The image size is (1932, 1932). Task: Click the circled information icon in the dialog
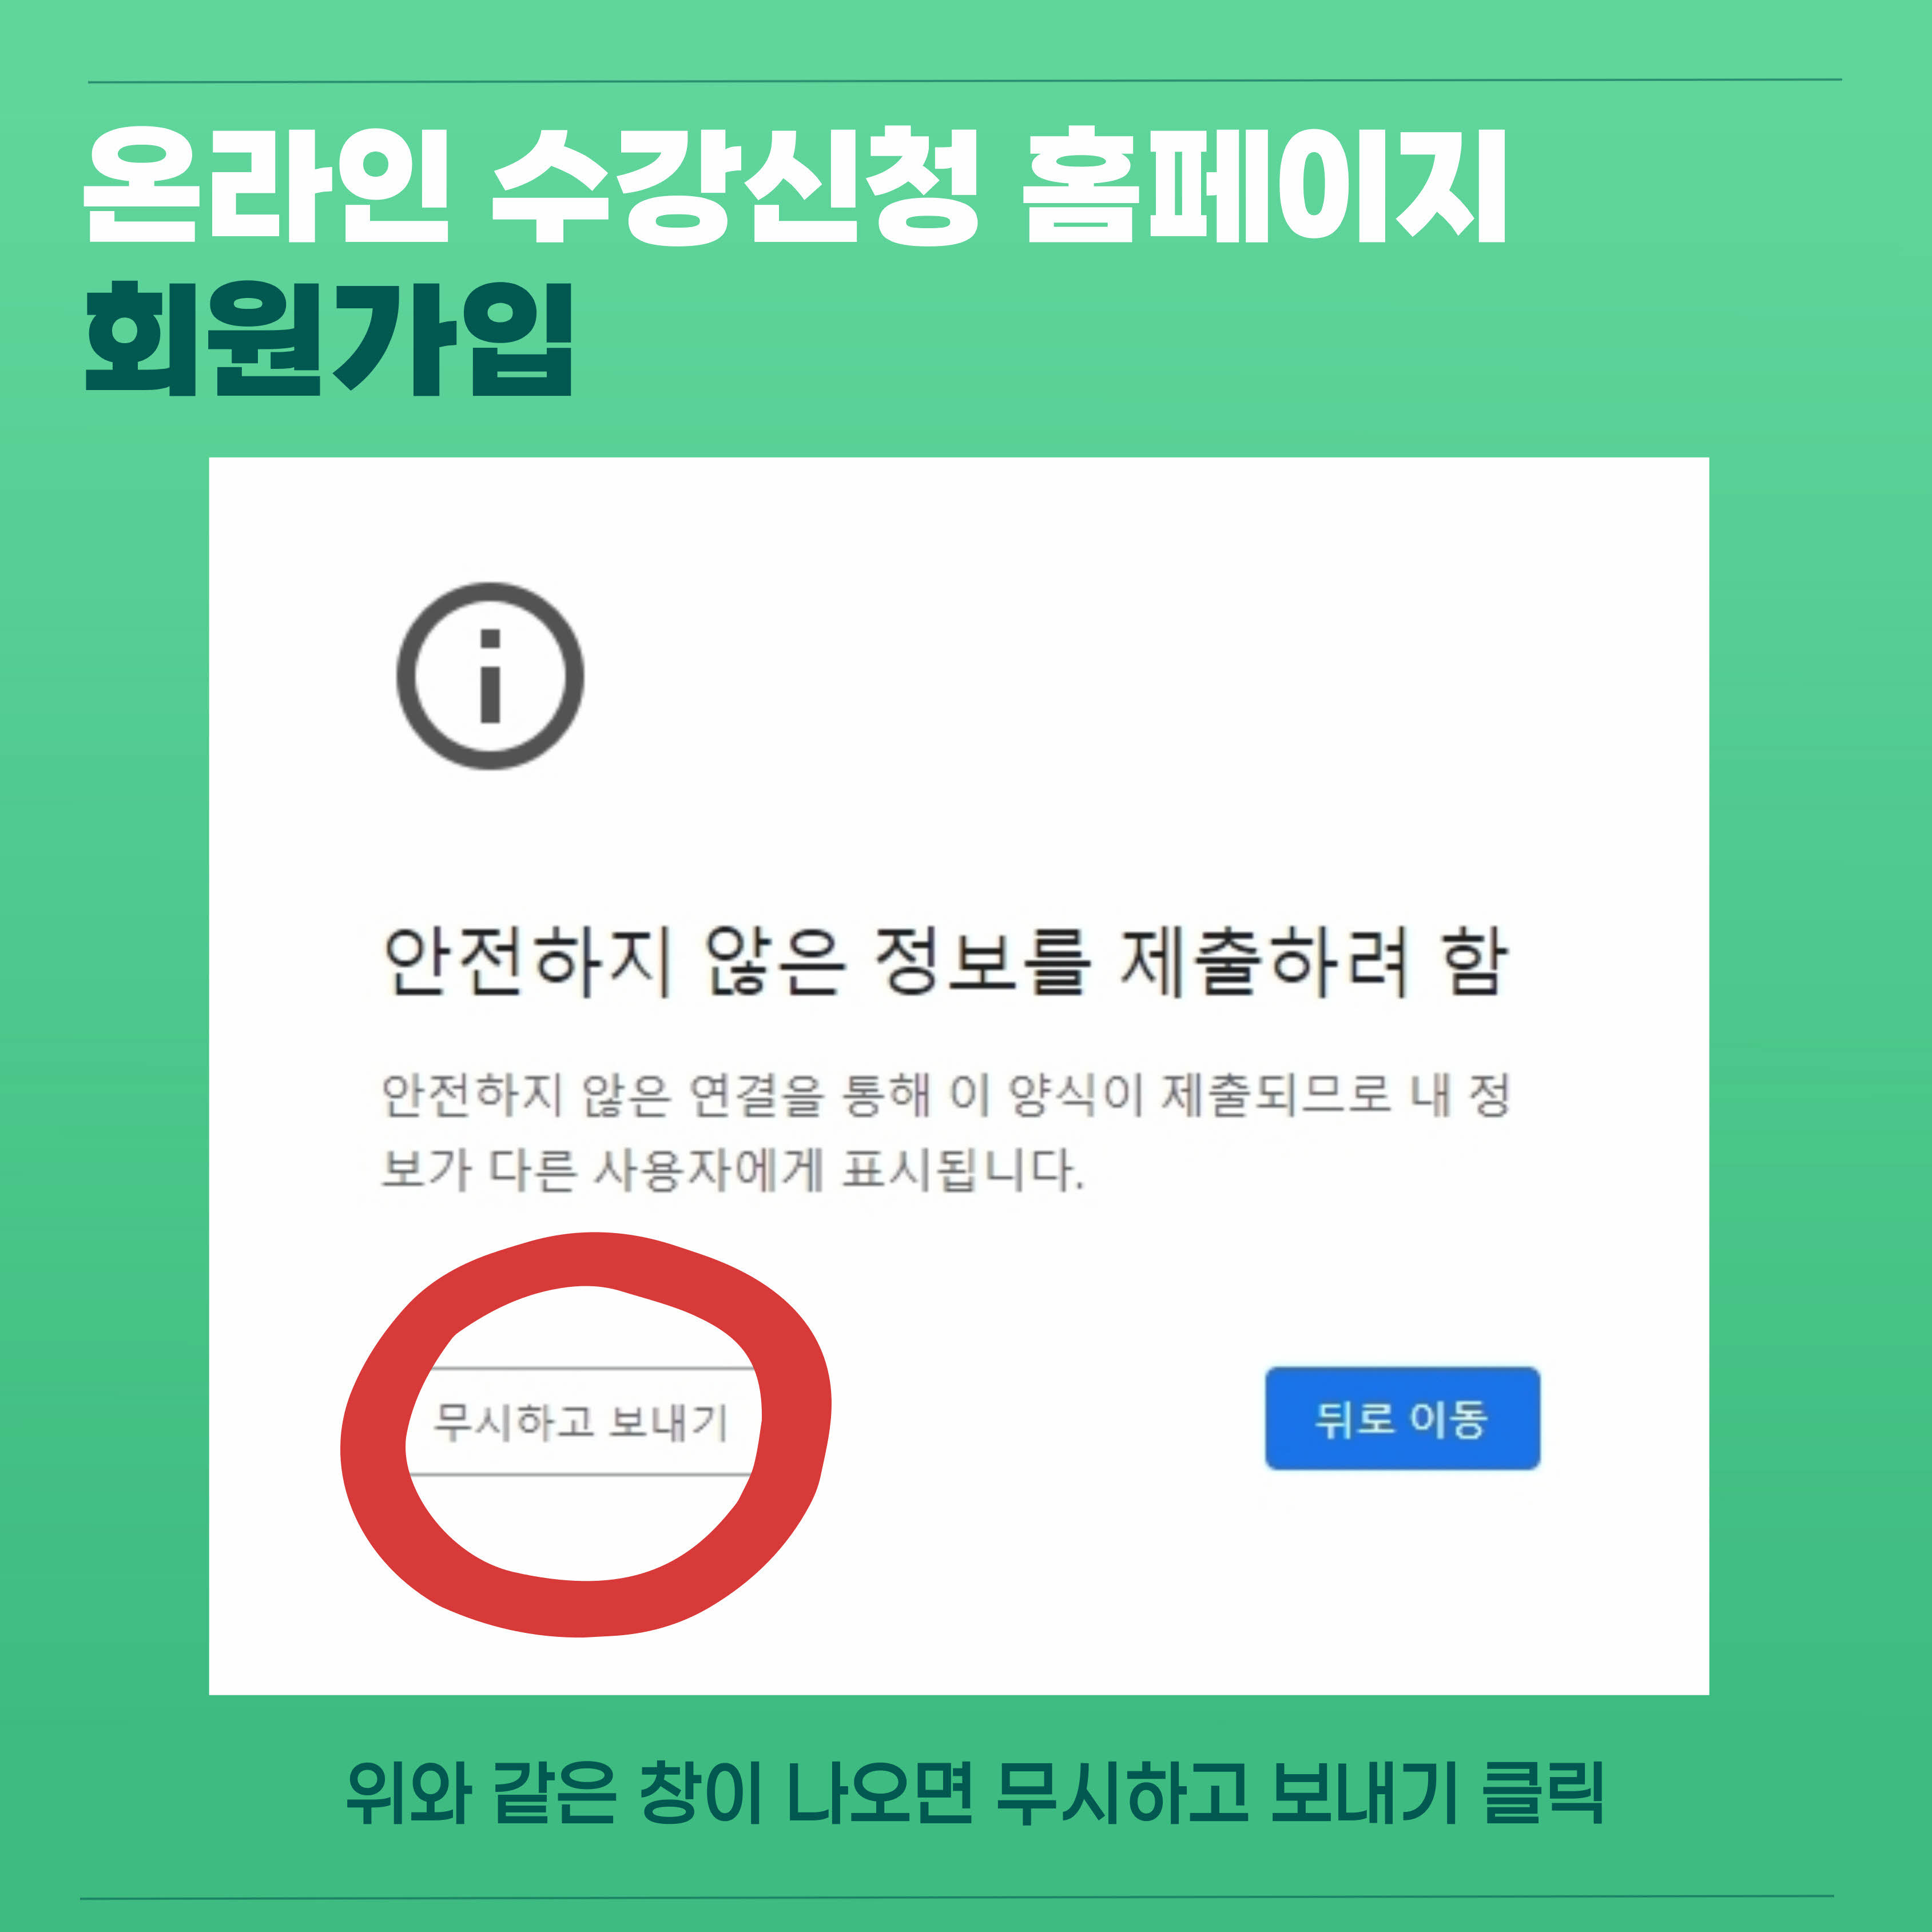pyautogui.click(x=490, y=676)
